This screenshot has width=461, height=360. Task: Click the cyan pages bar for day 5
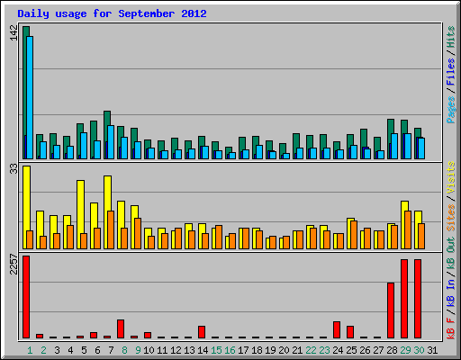pos(84,146)
